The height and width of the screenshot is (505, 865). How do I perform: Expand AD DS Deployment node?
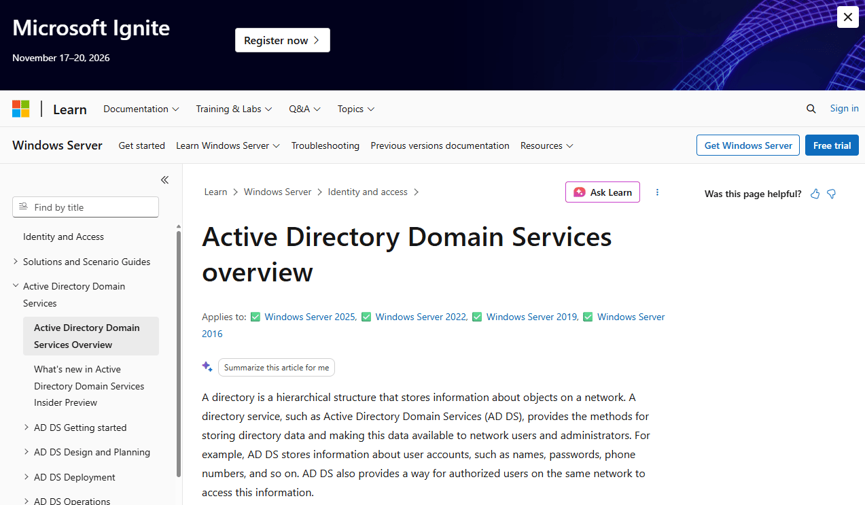click(x=27, y=477)
